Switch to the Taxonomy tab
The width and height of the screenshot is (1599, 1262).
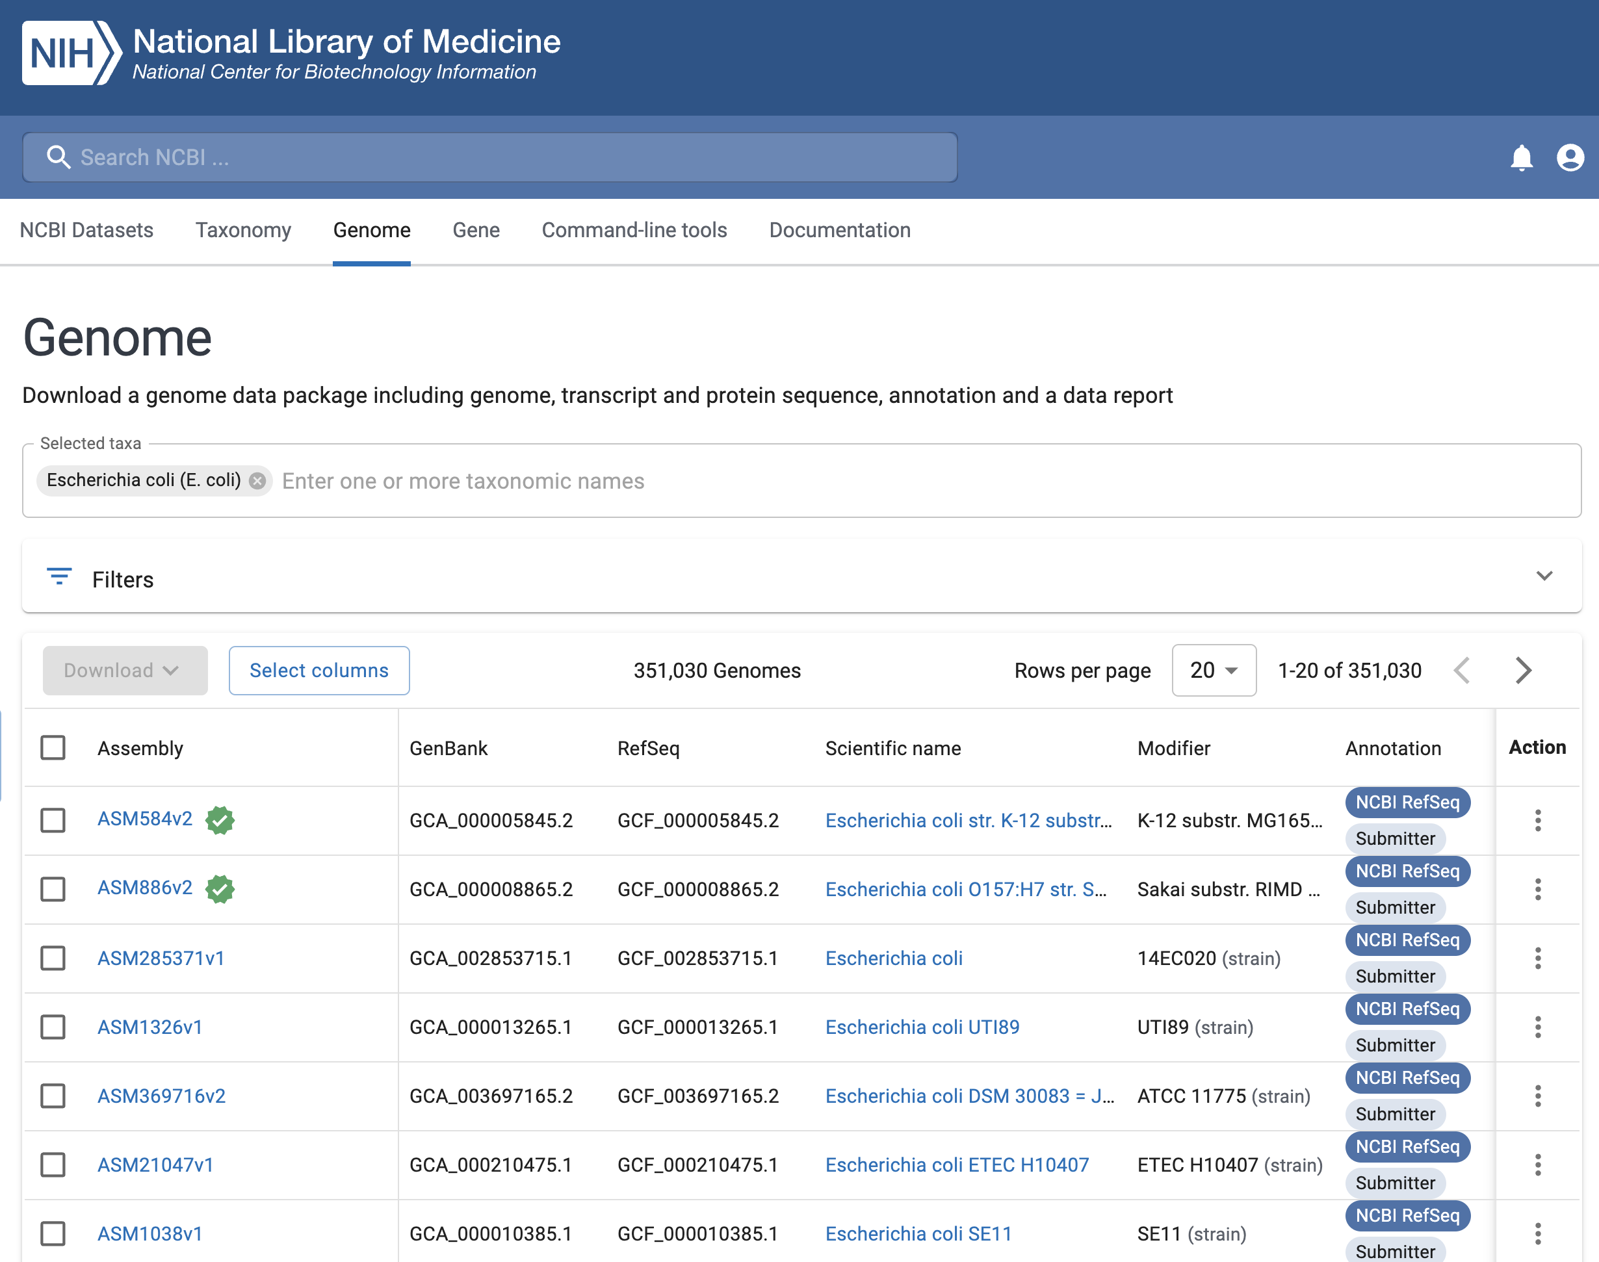coord(243,230)
